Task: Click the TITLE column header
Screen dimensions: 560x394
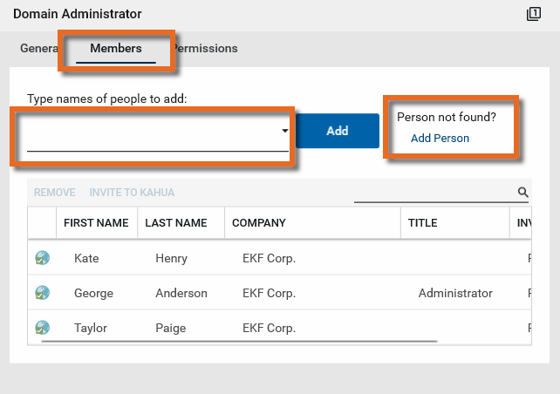Action: click(423, 223)
